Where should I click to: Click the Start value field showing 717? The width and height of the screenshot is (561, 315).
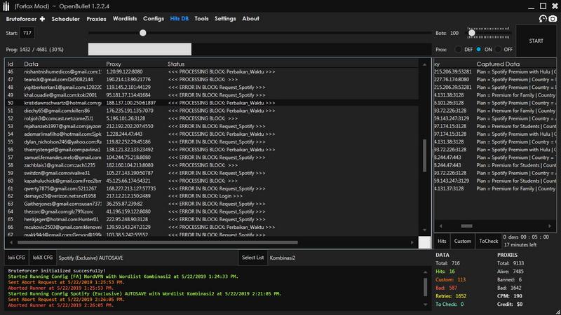click(27, 33)
